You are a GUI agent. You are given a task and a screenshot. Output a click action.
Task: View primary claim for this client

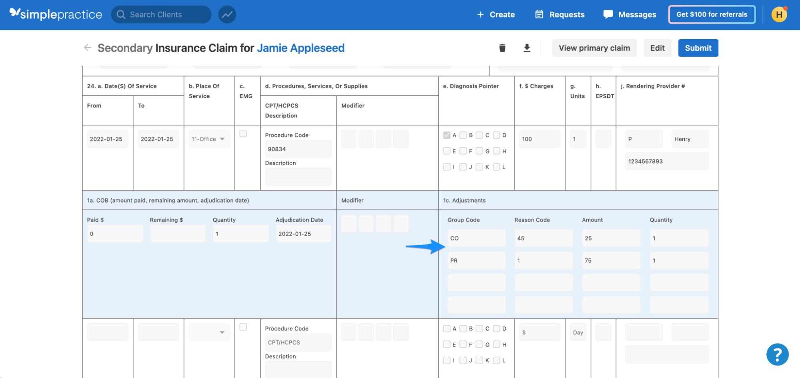click(594, 48)
